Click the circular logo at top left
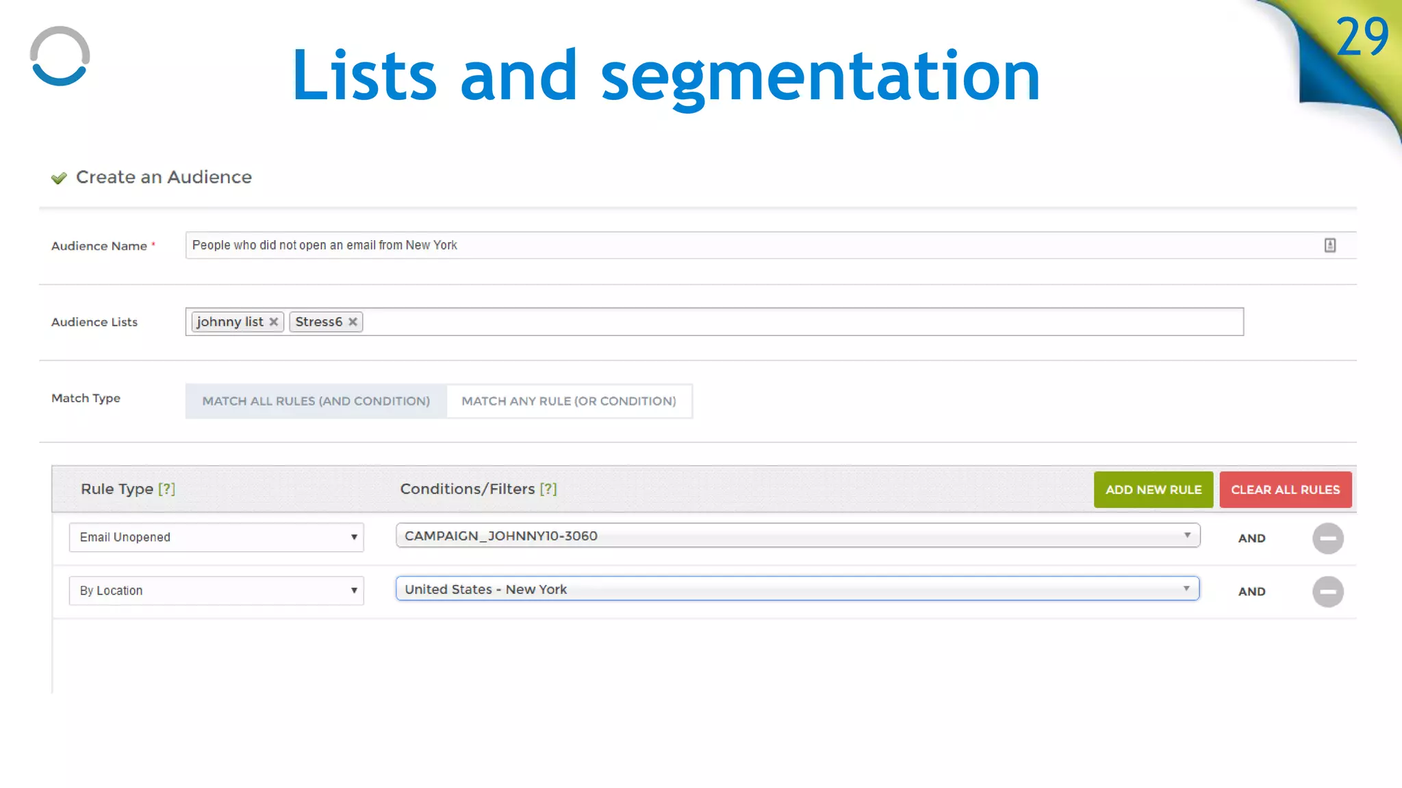This screenshot has width=1402, height=788. 60,56
